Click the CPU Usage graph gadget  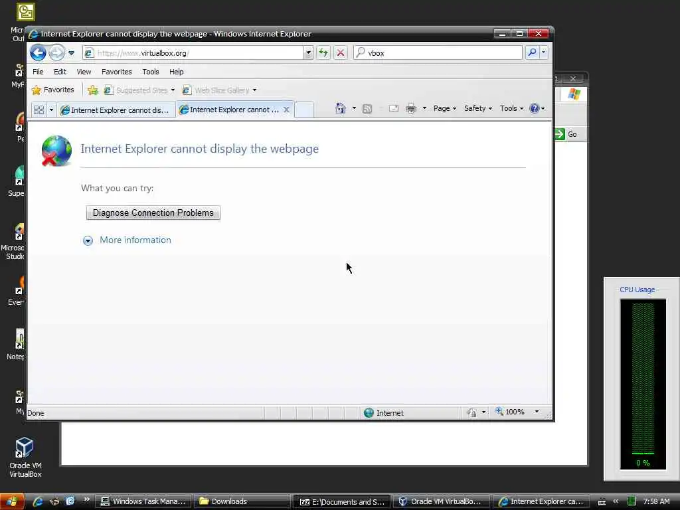pyautogui.click(x=643, y=384)
